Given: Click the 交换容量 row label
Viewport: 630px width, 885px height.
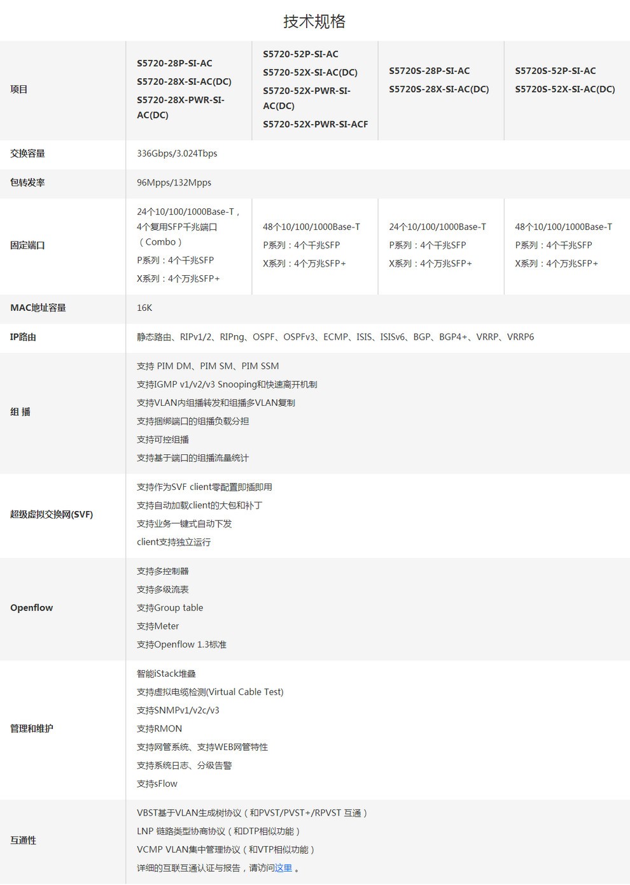Looking at the screenshot, I should (27, 154).
